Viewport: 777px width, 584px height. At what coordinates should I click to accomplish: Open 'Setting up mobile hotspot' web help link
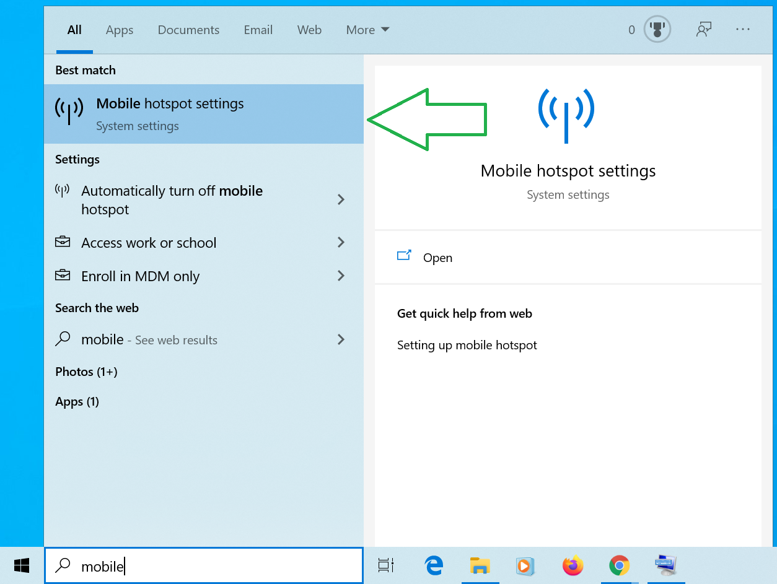click(x=467, y=345)
